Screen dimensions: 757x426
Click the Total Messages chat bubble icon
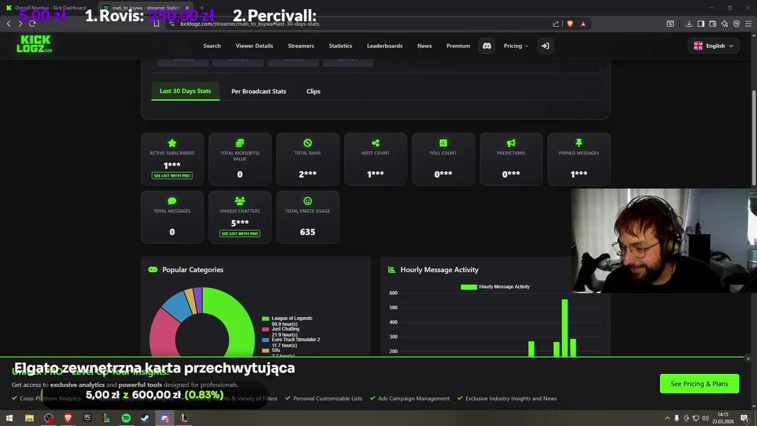click(172, 201)
